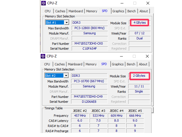This screenshot has height=137, width=182.
Task: Click the Week/Year value 07 / 12
Action: click(140, 33)
